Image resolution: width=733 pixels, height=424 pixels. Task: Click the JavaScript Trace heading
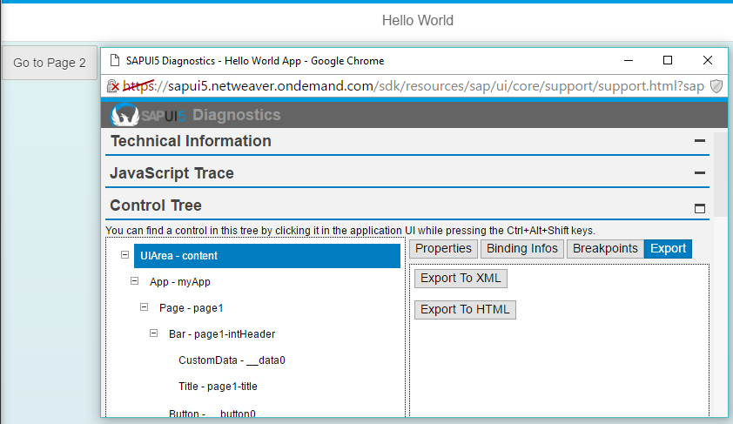coord(171,173)
